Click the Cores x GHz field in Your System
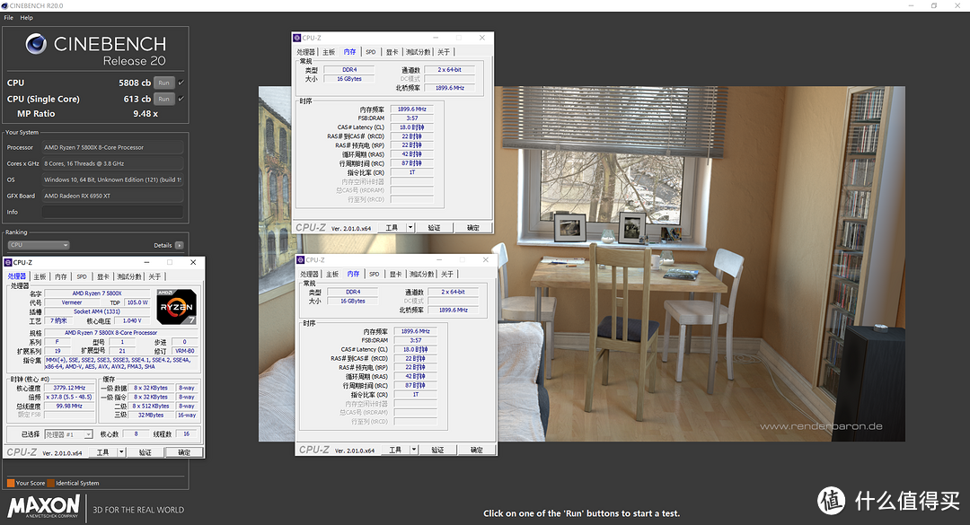Image resolution: width=970 pixels, height=525 pixels. point(112,164)
